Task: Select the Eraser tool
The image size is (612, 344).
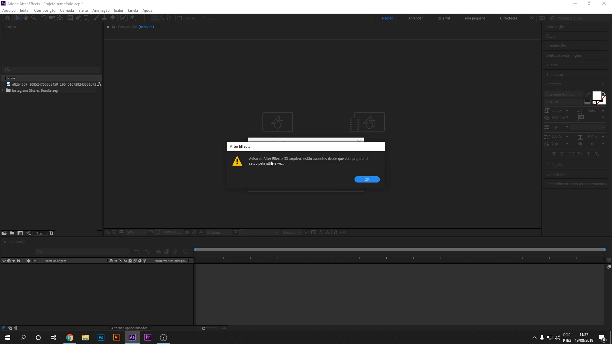Action: (112, 18)
